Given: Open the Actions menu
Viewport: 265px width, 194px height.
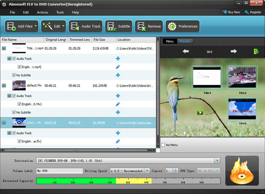Looking at the screenshot, I should [x=42, y=12].
